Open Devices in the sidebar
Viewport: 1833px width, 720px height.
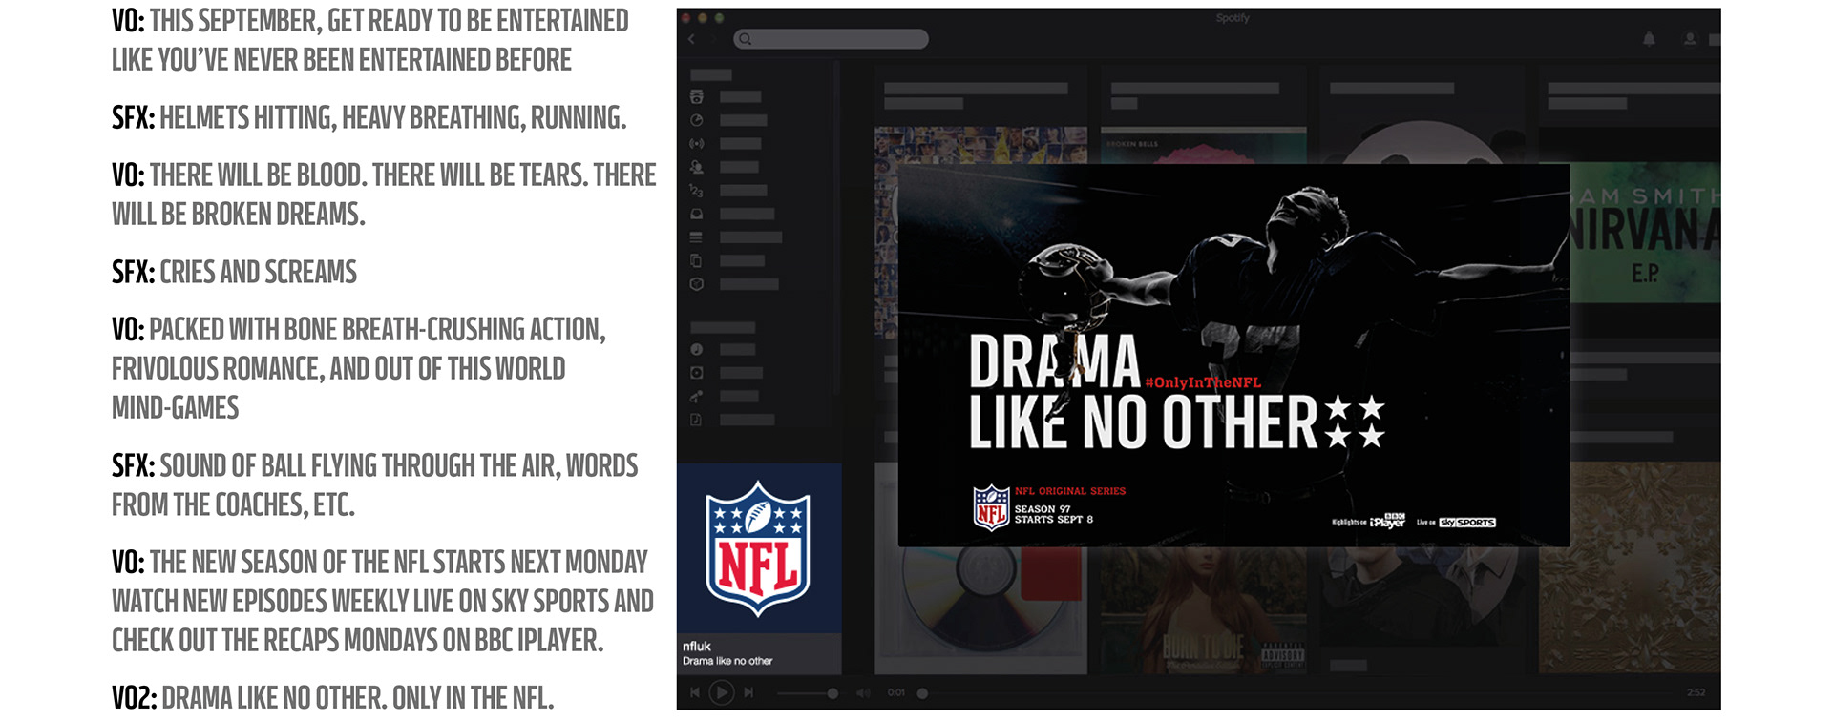tap(697, 260)
